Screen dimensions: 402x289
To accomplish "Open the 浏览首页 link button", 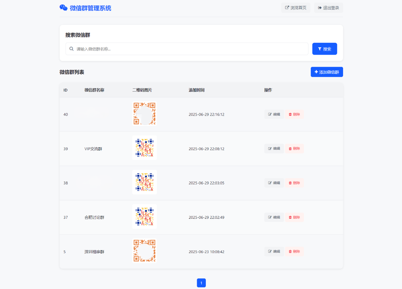I will 296,8.
